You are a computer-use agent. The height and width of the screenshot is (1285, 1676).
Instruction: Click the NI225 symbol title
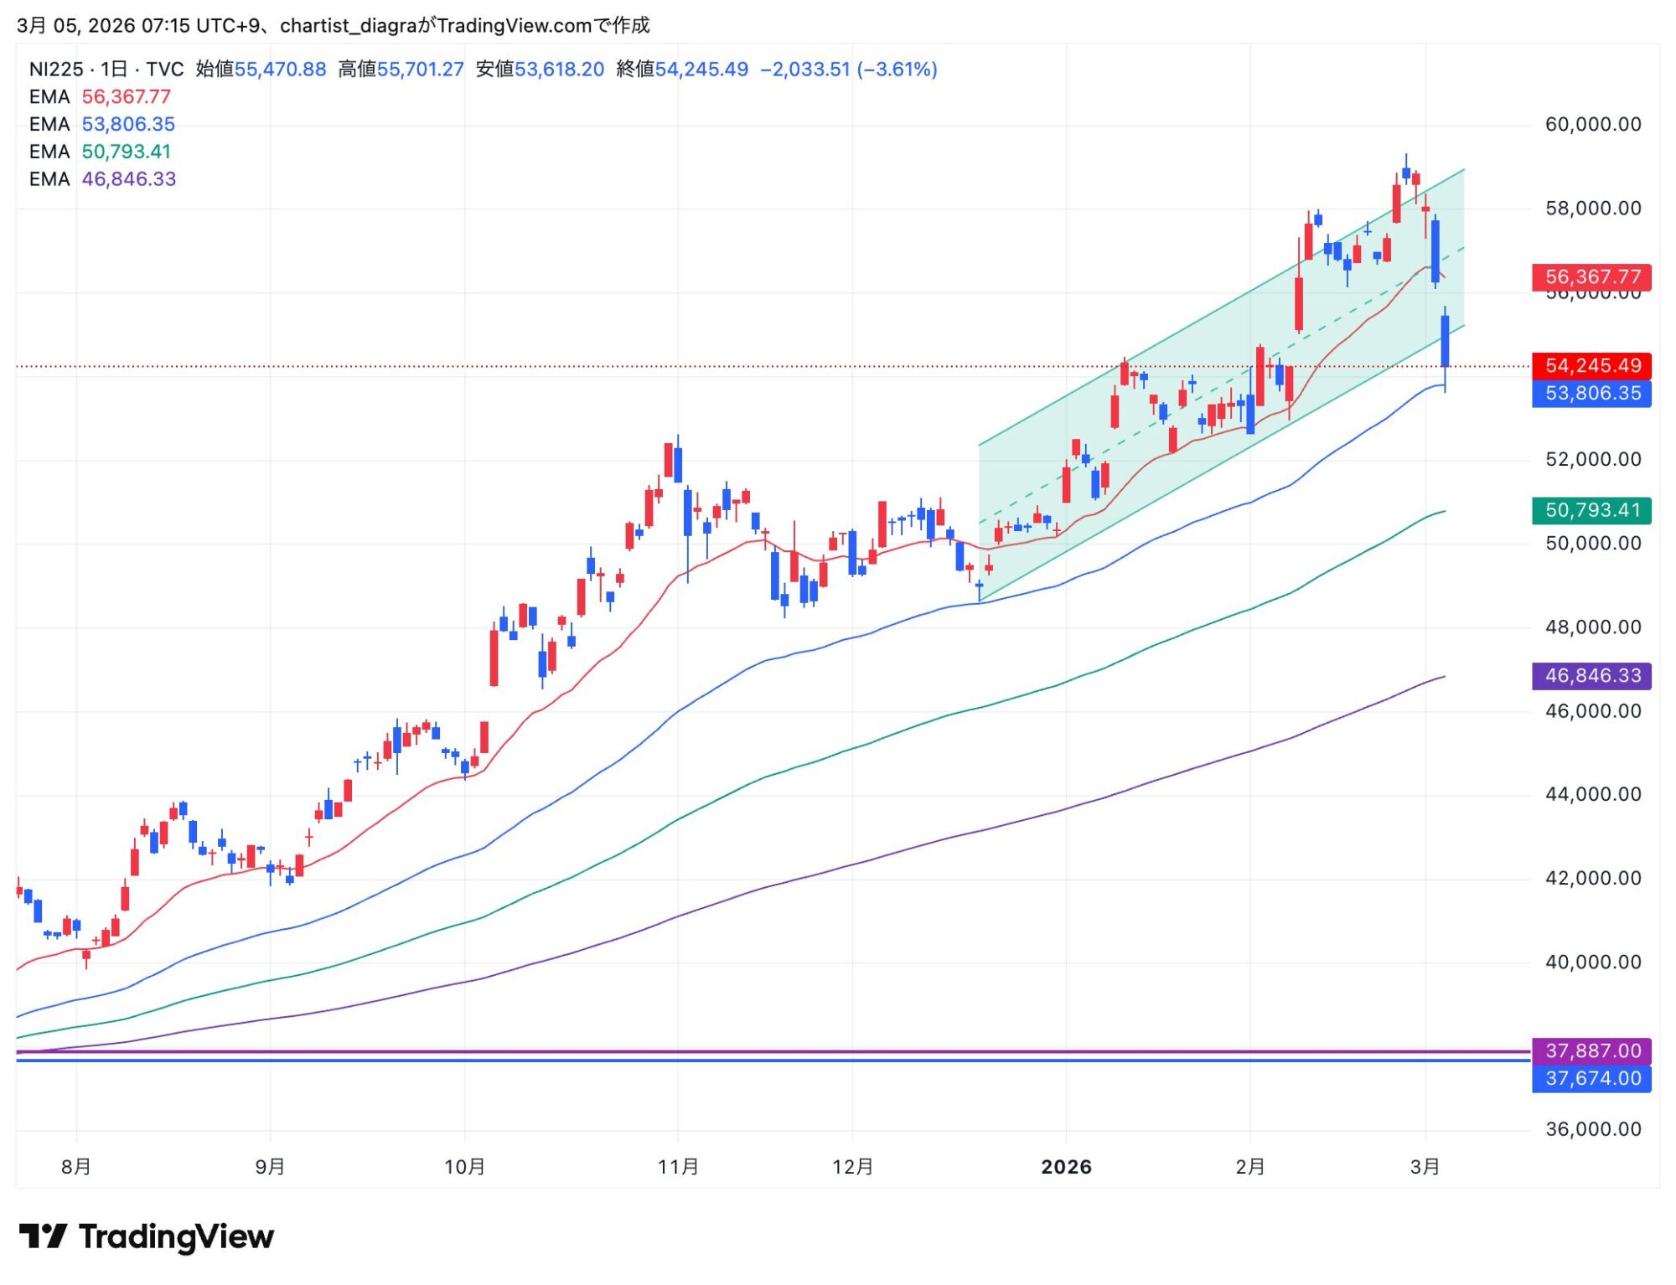(x=56, y=70)
